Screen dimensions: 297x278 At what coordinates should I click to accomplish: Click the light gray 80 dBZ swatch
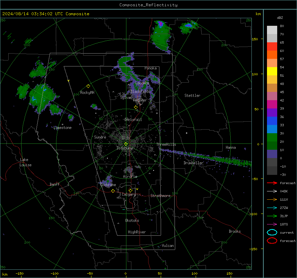[272, 30]
